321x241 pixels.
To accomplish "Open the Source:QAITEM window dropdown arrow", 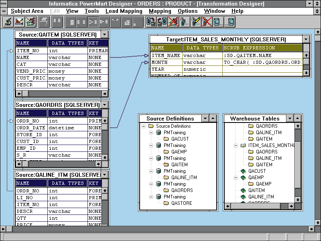I will (104, 35).
